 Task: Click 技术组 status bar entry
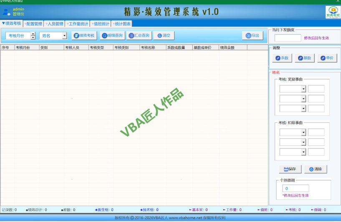[149, 210]
